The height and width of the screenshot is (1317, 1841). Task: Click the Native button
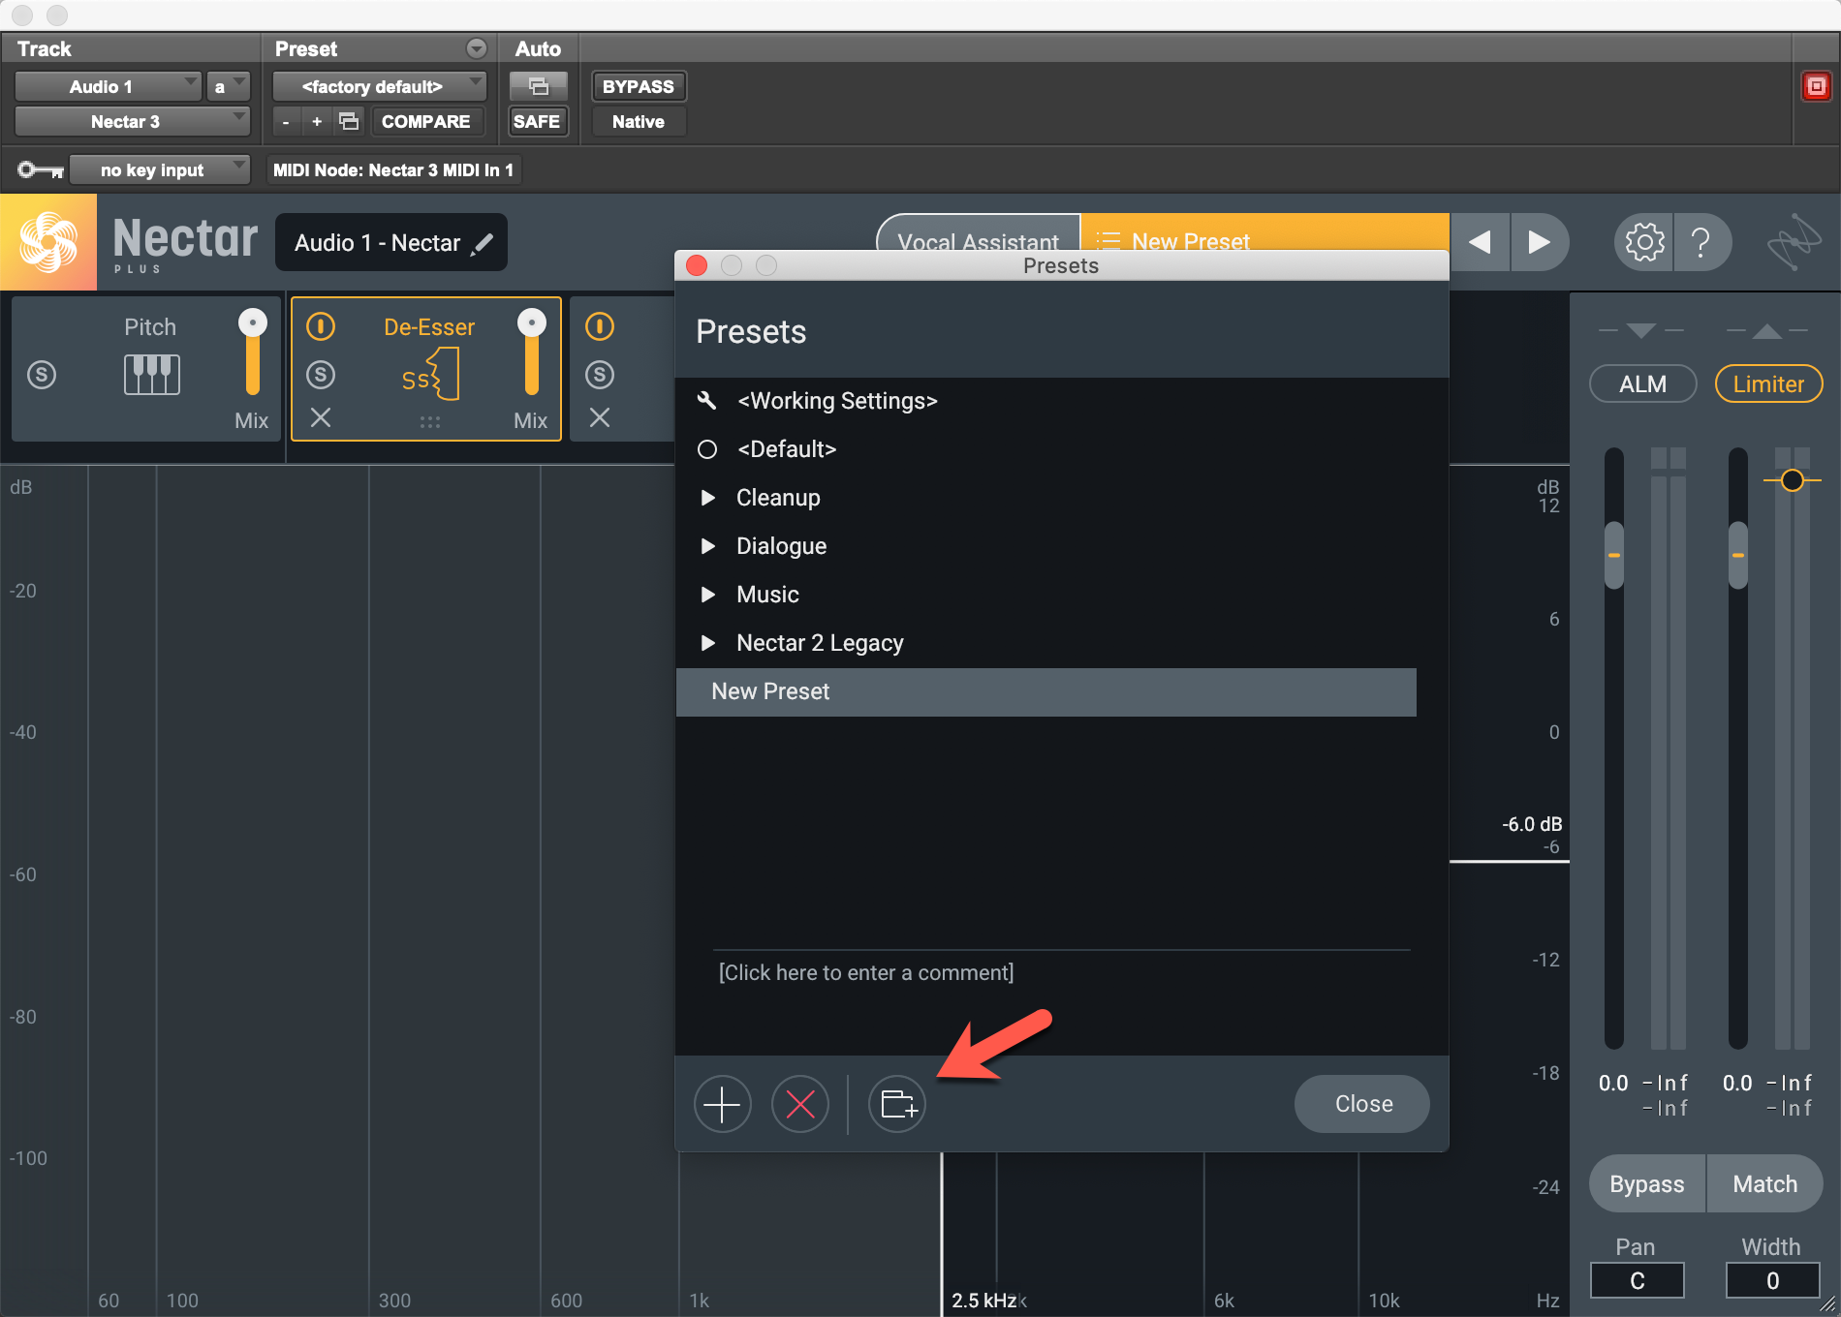click(639, 121)
